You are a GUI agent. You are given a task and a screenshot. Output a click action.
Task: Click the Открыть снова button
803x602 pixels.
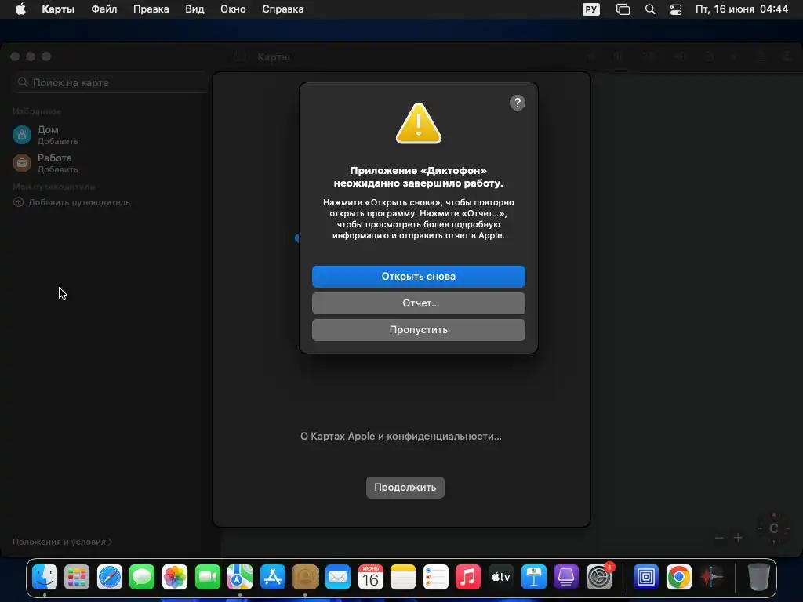[419, 277]
